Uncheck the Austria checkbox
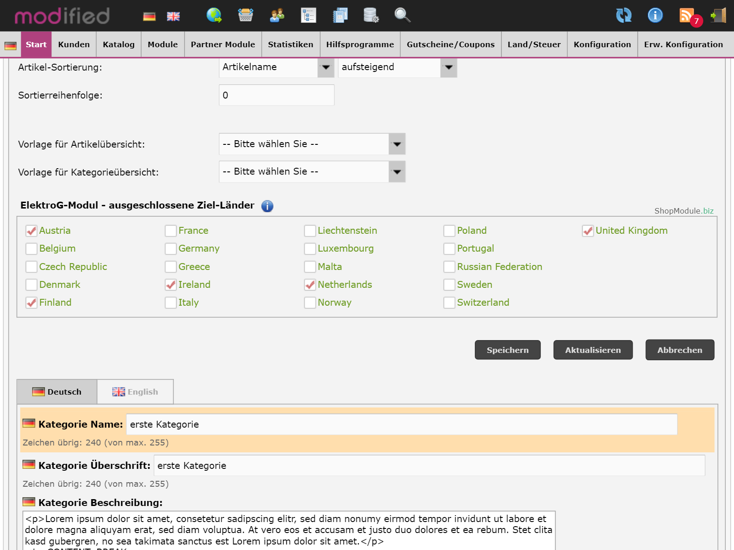 click(x=32, y=231)
